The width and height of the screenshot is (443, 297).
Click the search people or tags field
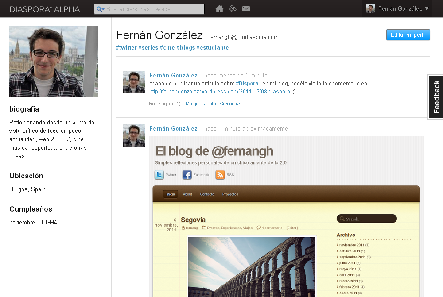tap(153, 9)
